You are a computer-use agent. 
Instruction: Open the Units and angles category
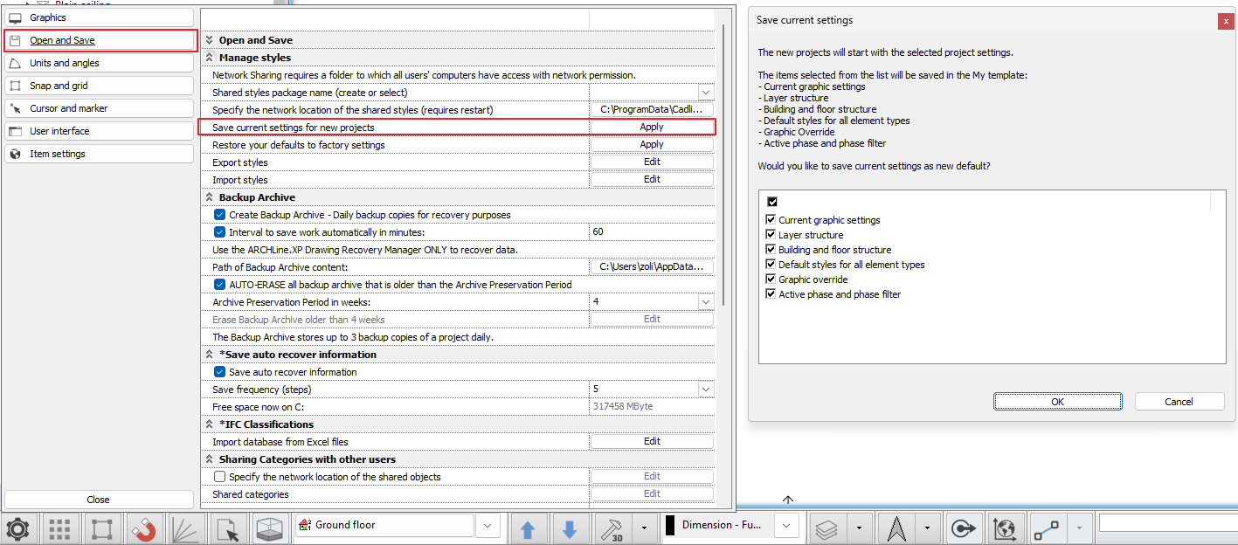(99, 63)
